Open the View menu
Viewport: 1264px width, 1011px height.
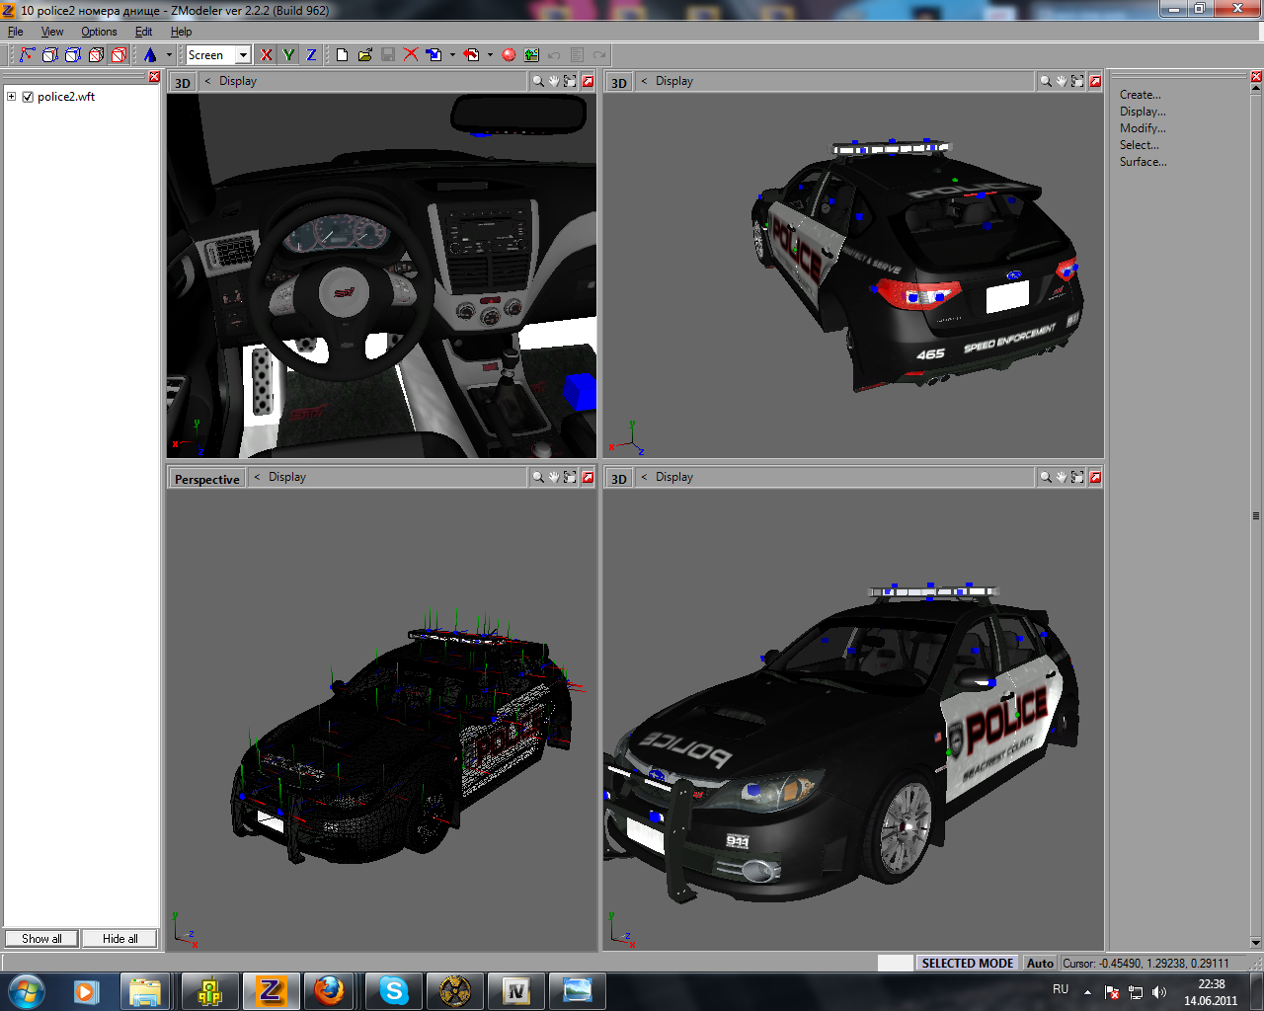click(52, 32)
